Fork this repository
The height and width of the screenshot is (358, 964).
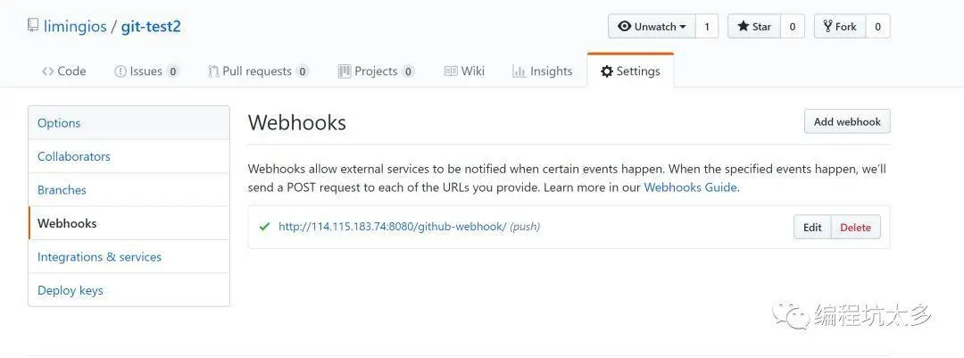click(839, 27)
